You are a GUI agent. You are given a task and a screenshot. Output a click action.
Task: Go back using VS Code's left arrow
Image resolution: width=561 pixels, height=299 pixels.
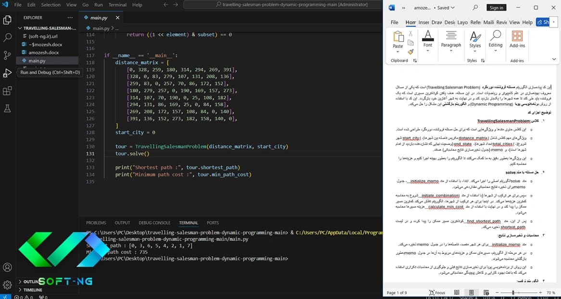(x=166, y=5)
